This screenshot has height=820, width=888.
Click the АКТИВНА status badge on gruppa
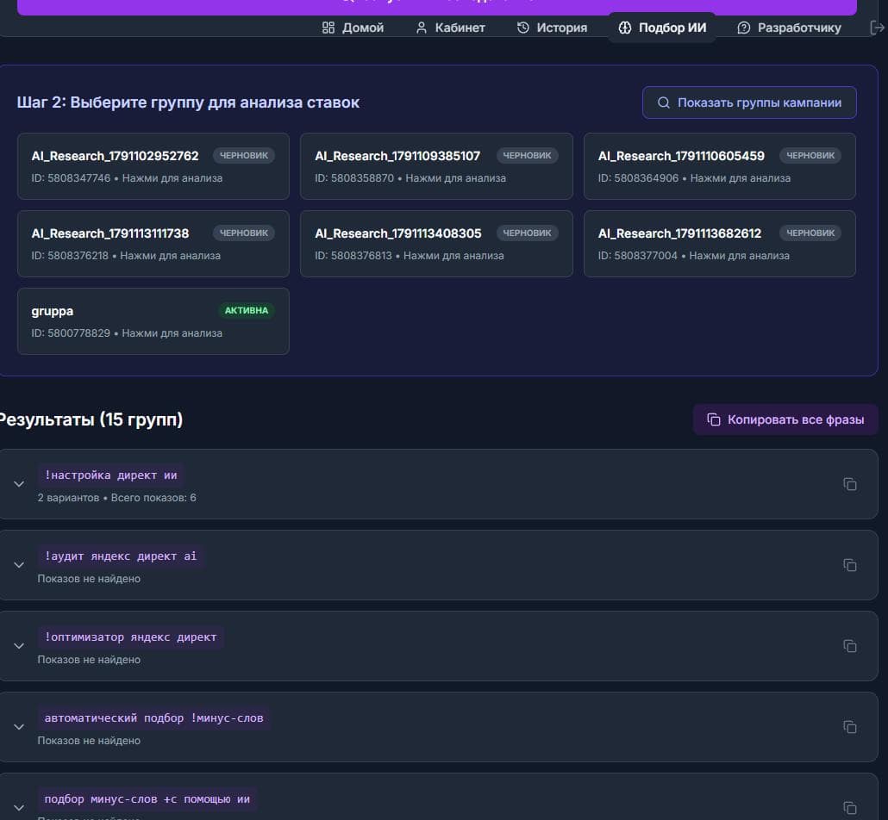tap(247, 310)
